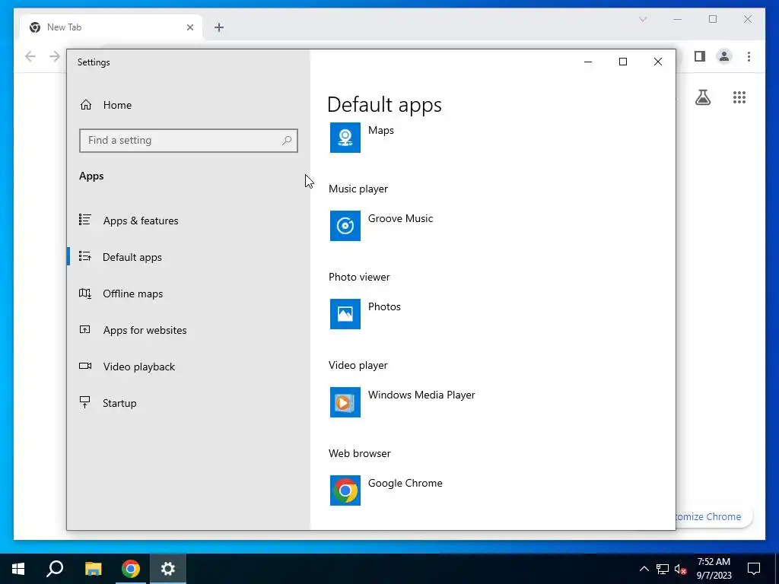This screenshot has height=584, width=779.
Task: Click the Settings gear in taskbar
Action: click(x=168, y=569)
